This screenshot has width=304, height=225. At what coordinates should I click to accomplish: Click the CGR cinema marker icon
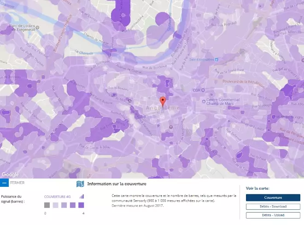(x=204, y=91)
